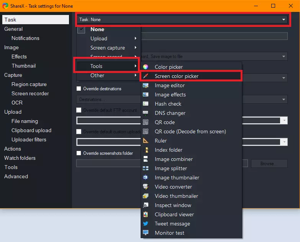The image size is (300, 242).
Task: Open Watch folders in sidebar
Action: tap(20, 158)
